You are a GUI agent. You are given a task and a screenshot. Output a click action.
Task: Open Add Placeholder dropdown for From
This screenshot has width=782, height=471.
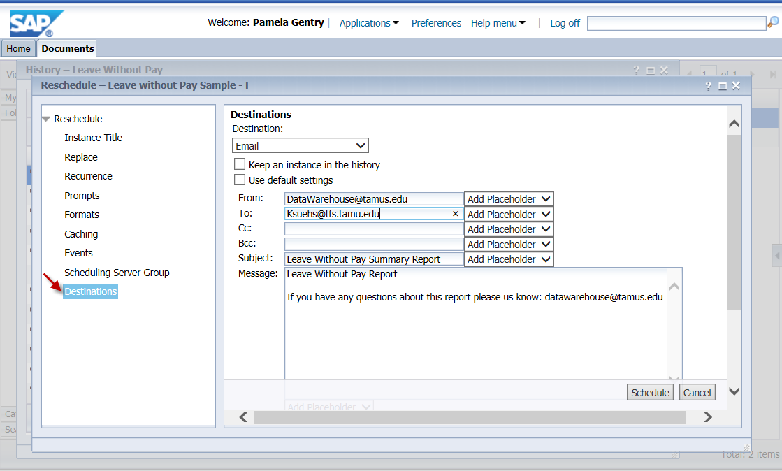pos(509,199)
